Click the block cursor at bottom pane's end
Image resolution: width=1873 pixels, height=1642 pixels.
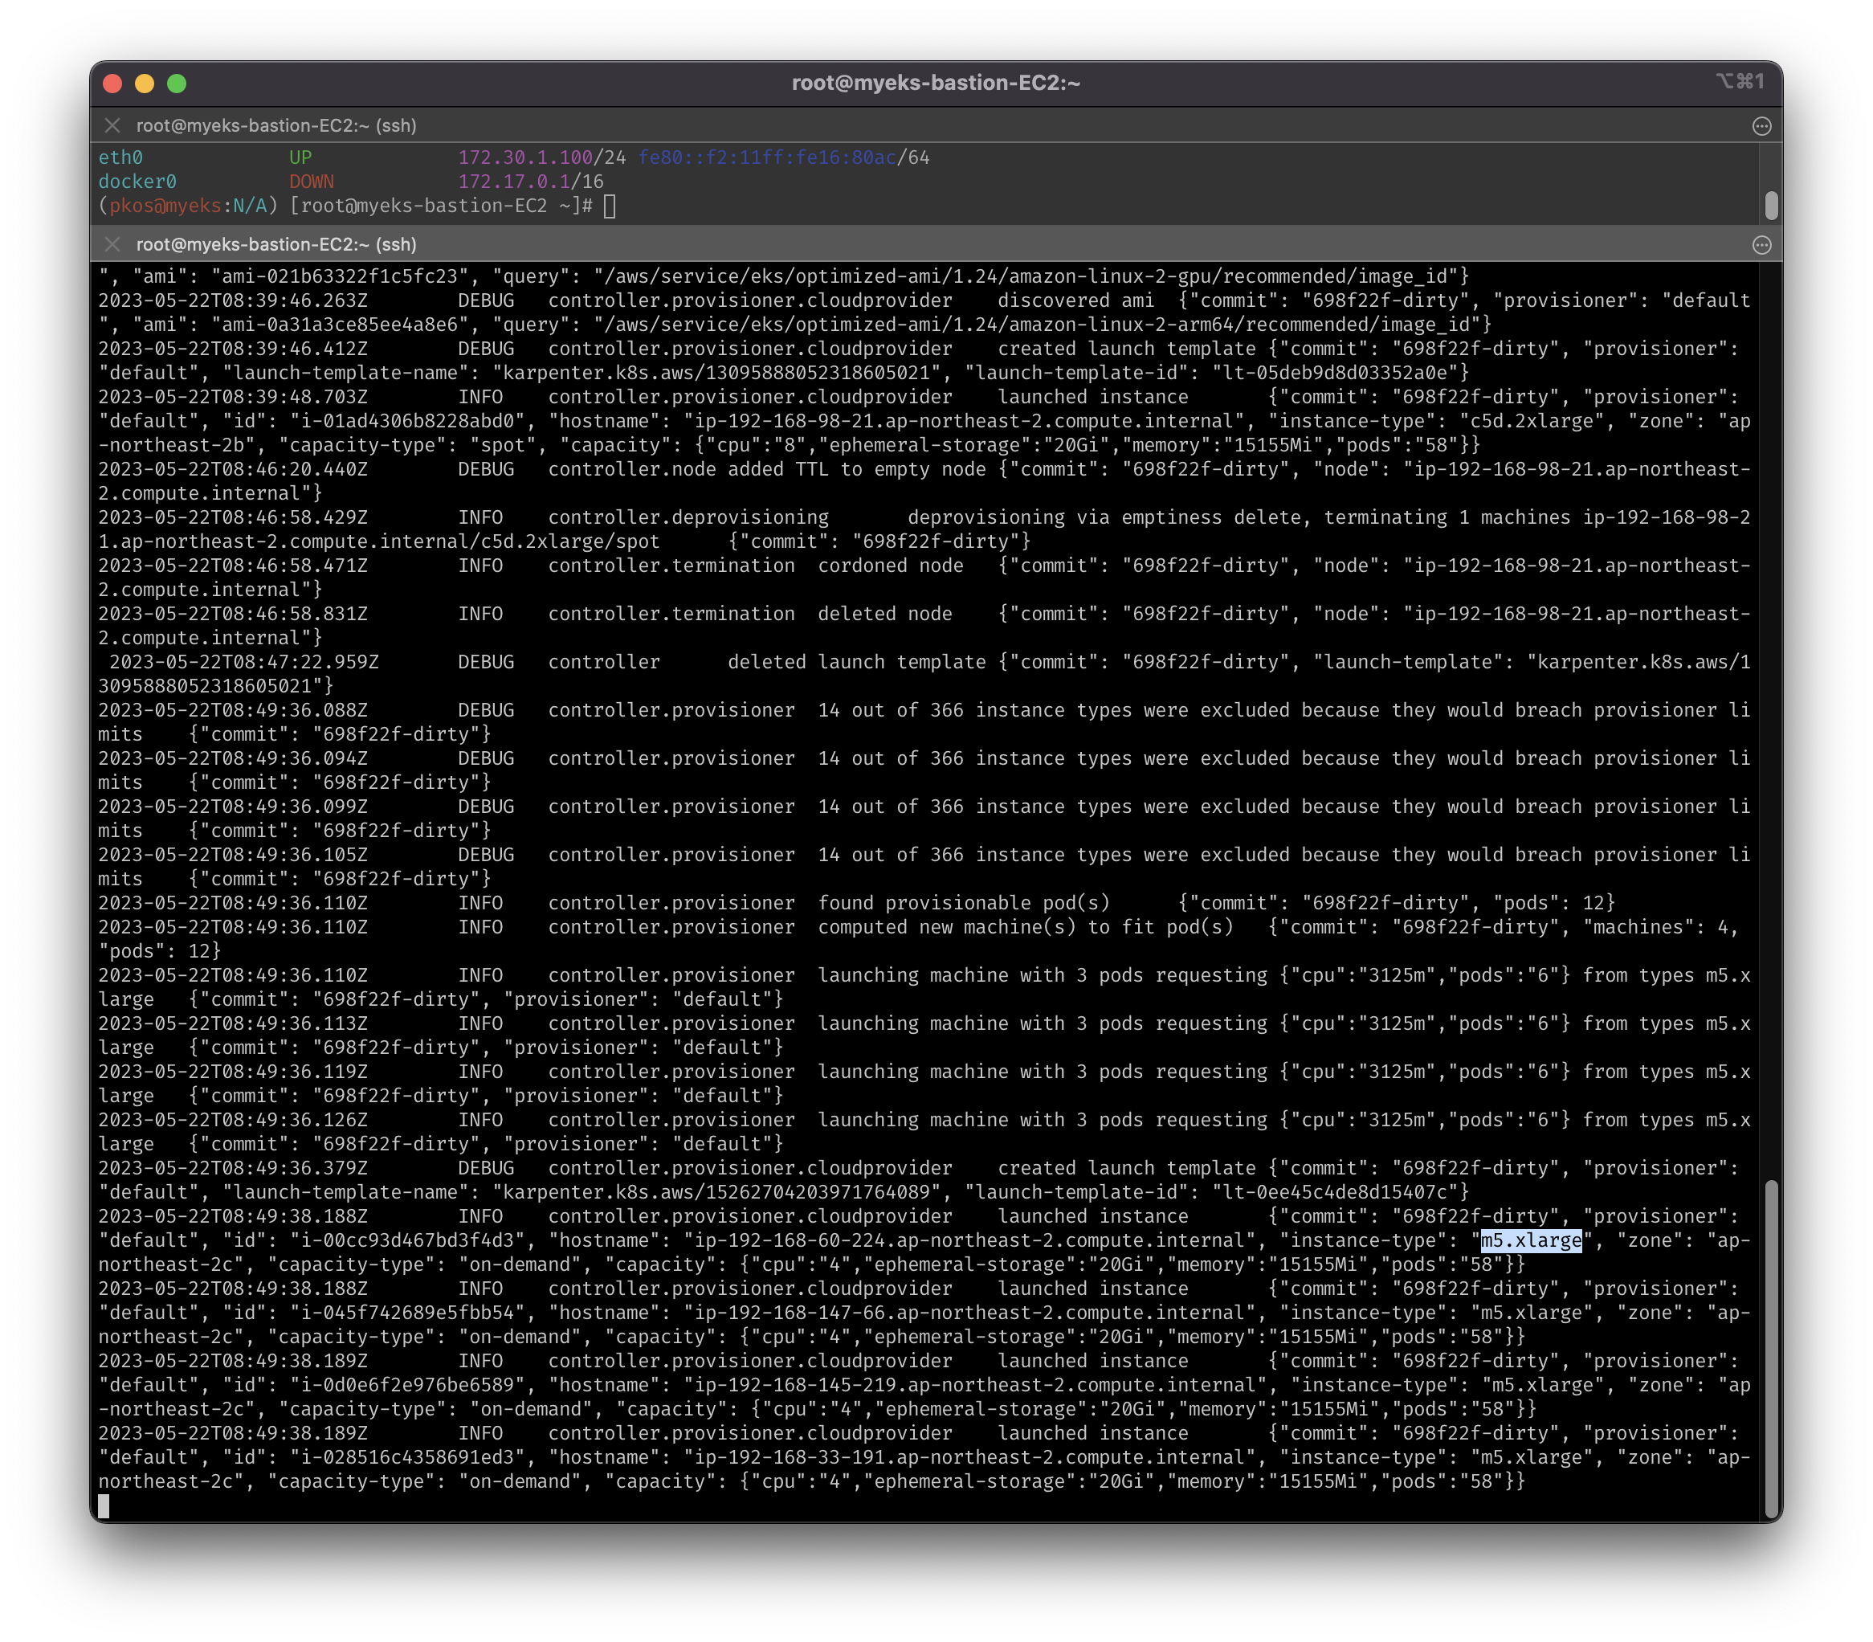point(104,1505)
